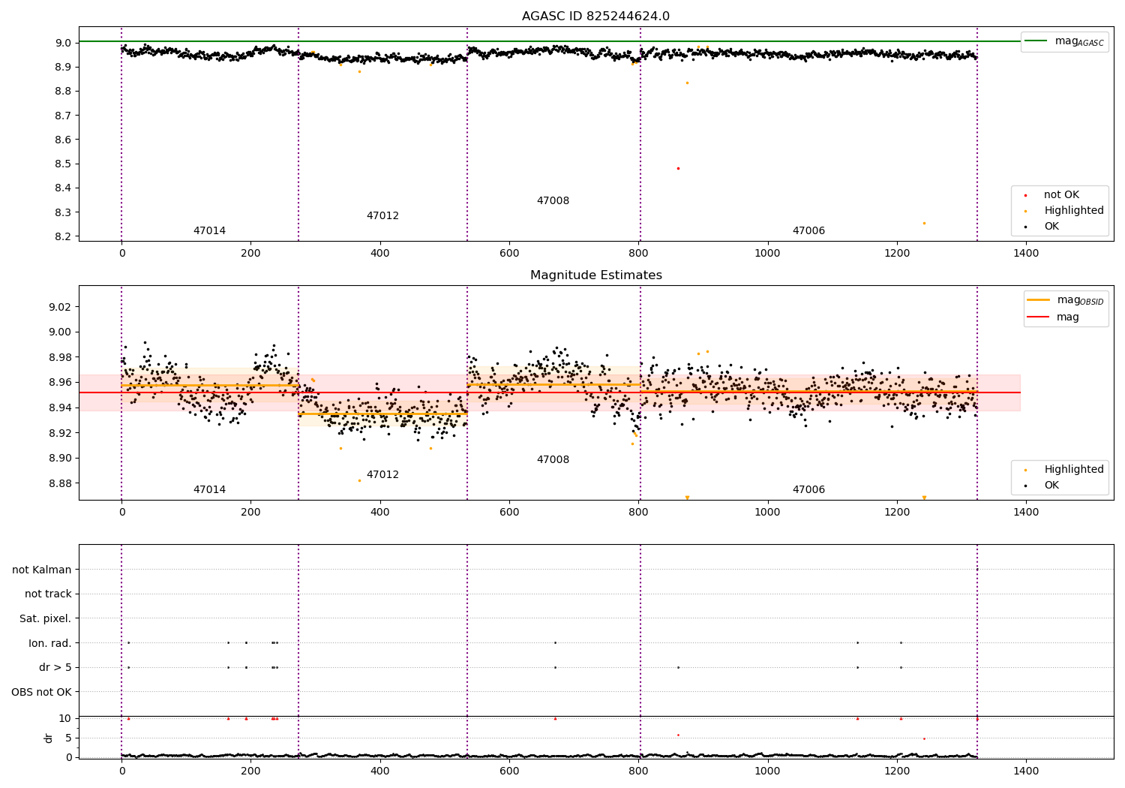Click the 47014 label in Magnitude Estimates plot
Image resolution: width=1125 pixels, height=788 pixels.
pyautogui.click(x=209, y=490)
